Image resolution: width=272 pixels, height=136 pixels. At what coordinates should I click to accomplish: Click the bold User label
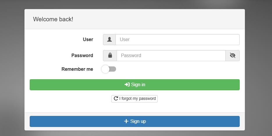click(88, 39)
